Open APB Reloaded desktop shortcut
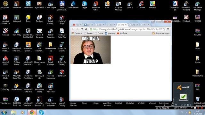This screenshot has width=205, height=115. coord(51,88)
